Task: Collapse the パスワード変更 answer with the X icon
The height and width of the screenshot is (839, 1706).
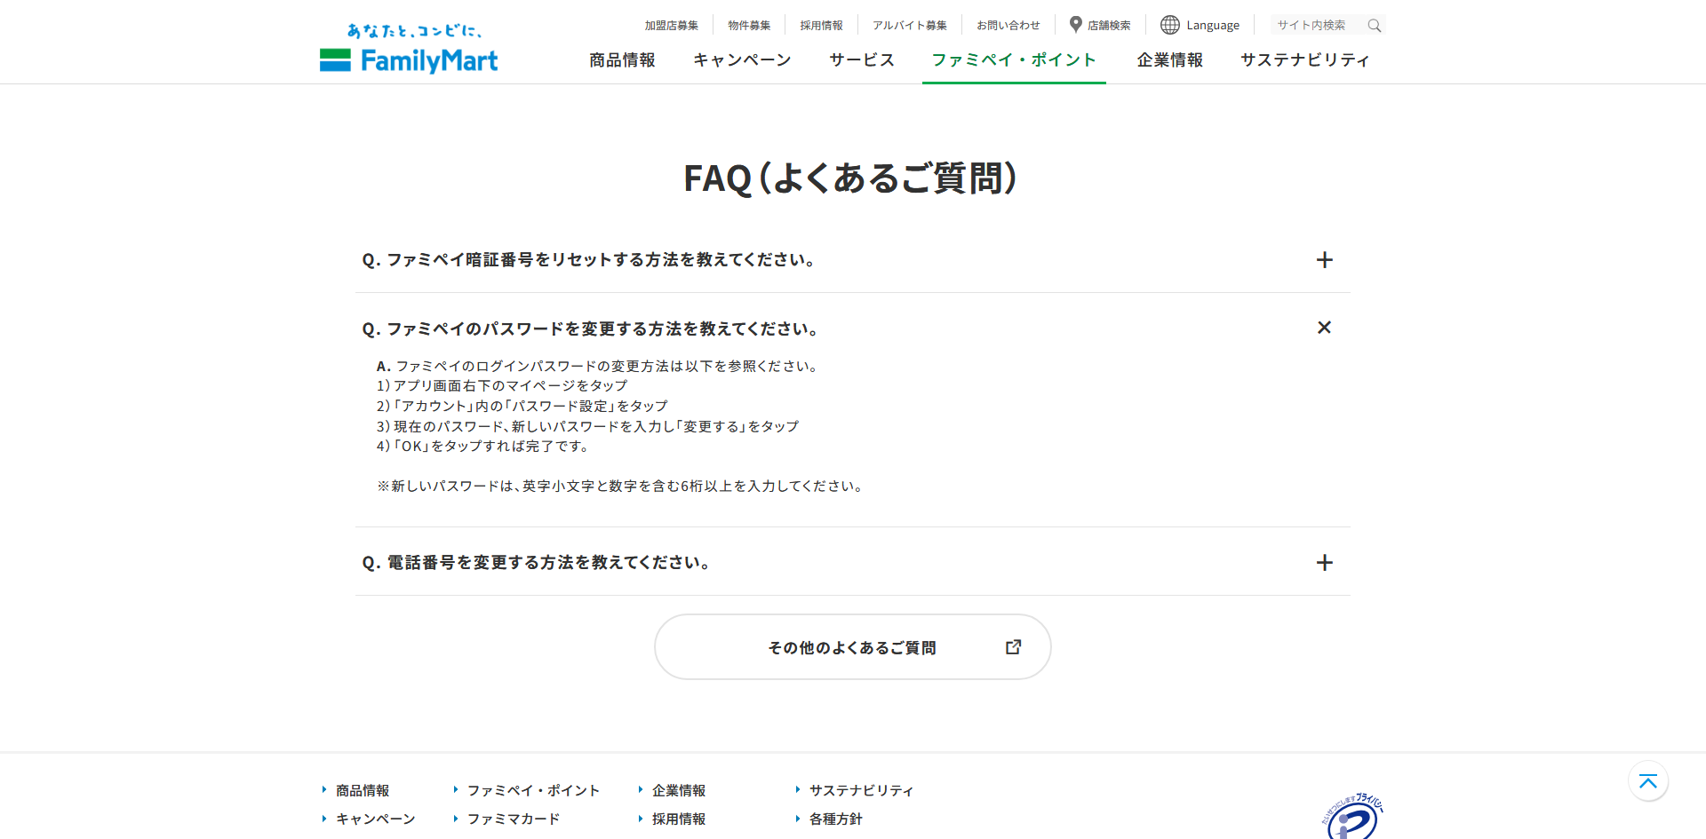Action: pyautogui.click(x=1324, y=328)
